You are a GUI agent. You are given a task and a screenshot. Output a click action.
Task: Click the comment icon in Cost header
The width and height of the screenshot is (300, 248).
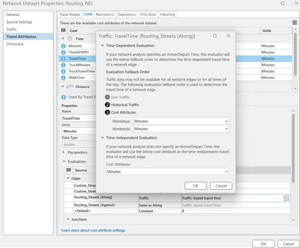[63, 30]
